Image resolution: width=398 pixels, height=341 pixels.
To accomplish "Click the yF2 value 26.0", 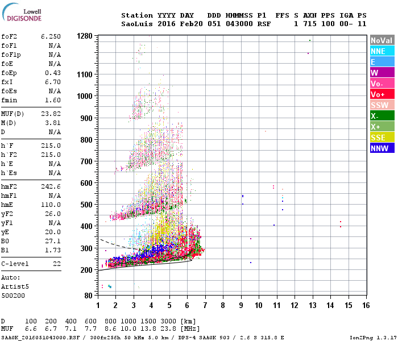I will 53,214.
